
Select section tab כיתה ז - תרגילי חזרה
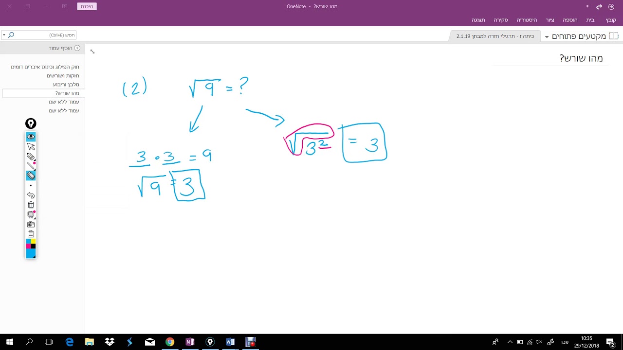[x=495, y=36]
